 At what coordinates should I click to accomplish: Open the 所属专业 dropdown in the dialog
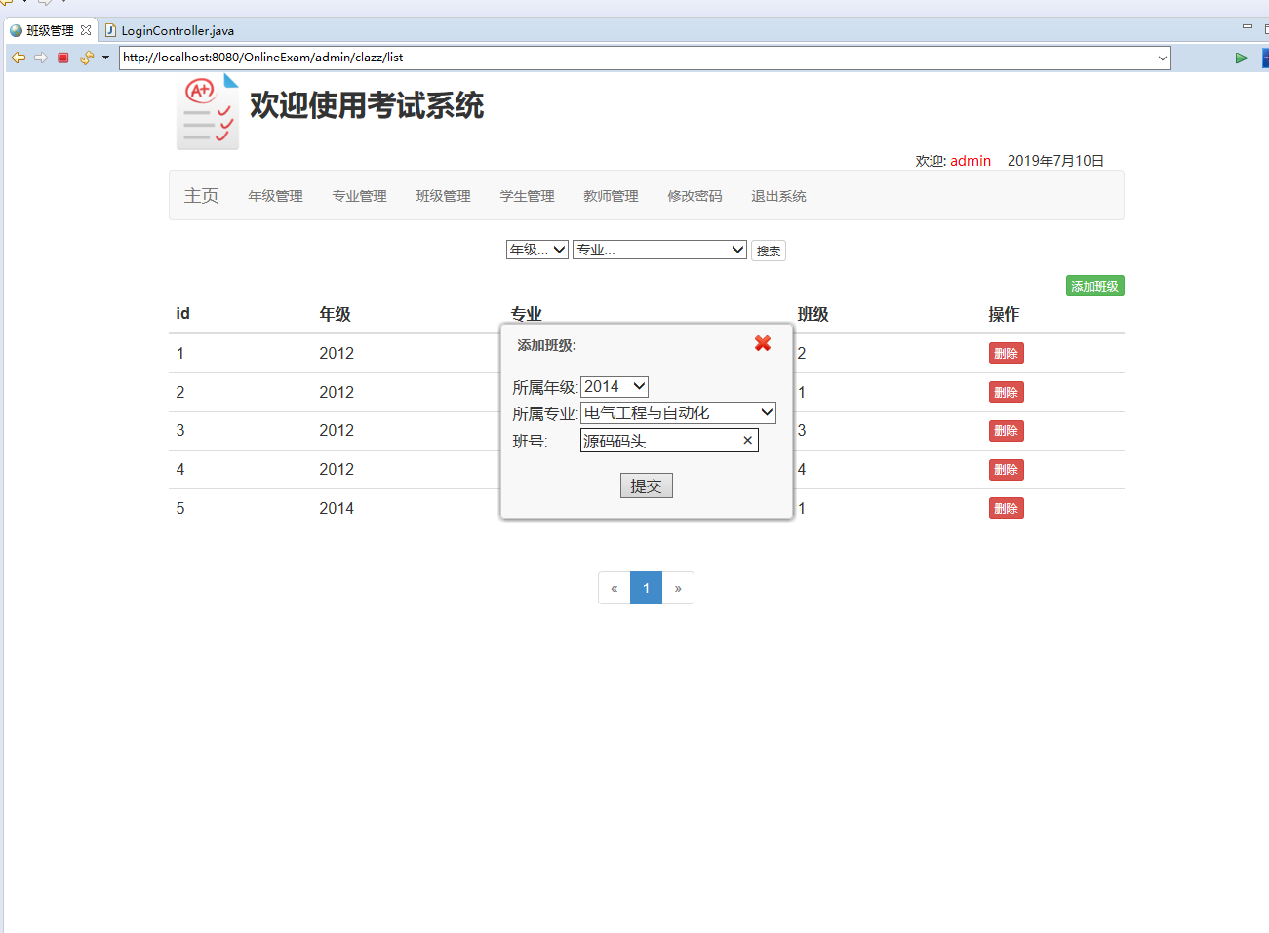[x=677, y=412]
